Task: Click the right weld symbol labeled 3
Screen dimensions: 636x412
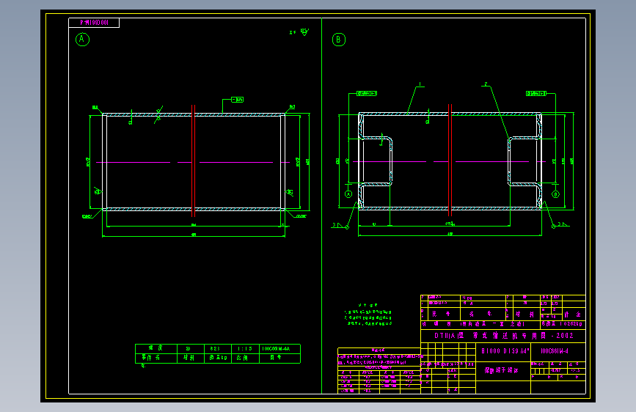Action: click(561, 224)
